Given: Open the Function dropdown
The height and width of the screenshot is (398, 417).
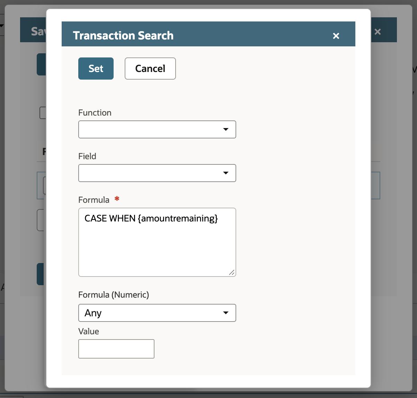Looking at the screenshot, I should coord(157,129).
